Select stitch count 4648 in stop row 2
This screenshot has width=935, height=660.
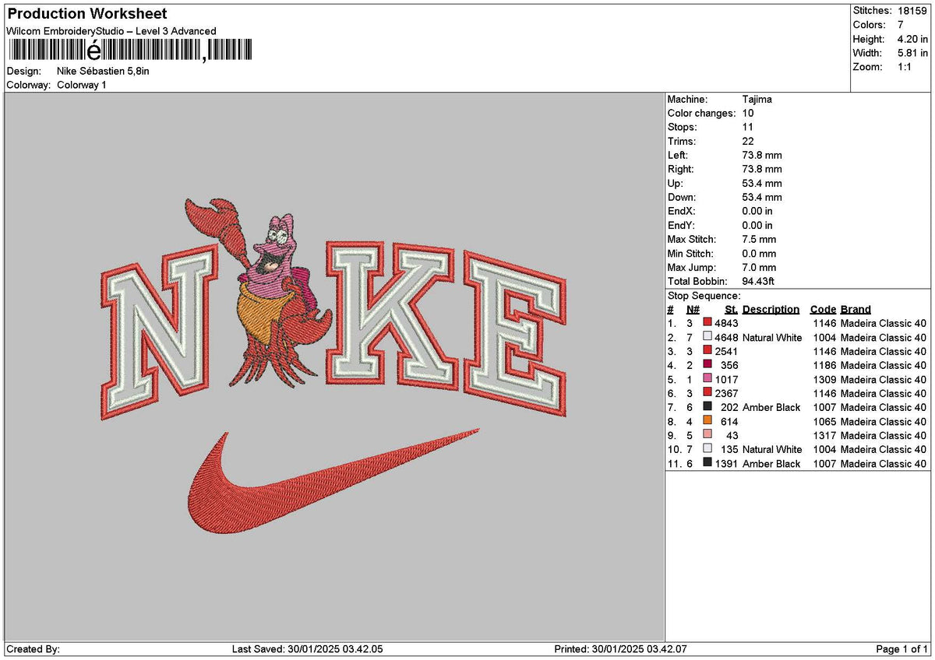coord(726,338)
